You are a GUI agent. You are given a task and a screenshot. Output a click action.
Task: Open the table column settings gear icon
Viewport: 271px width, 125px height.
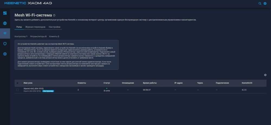click(x=265, y=75)
